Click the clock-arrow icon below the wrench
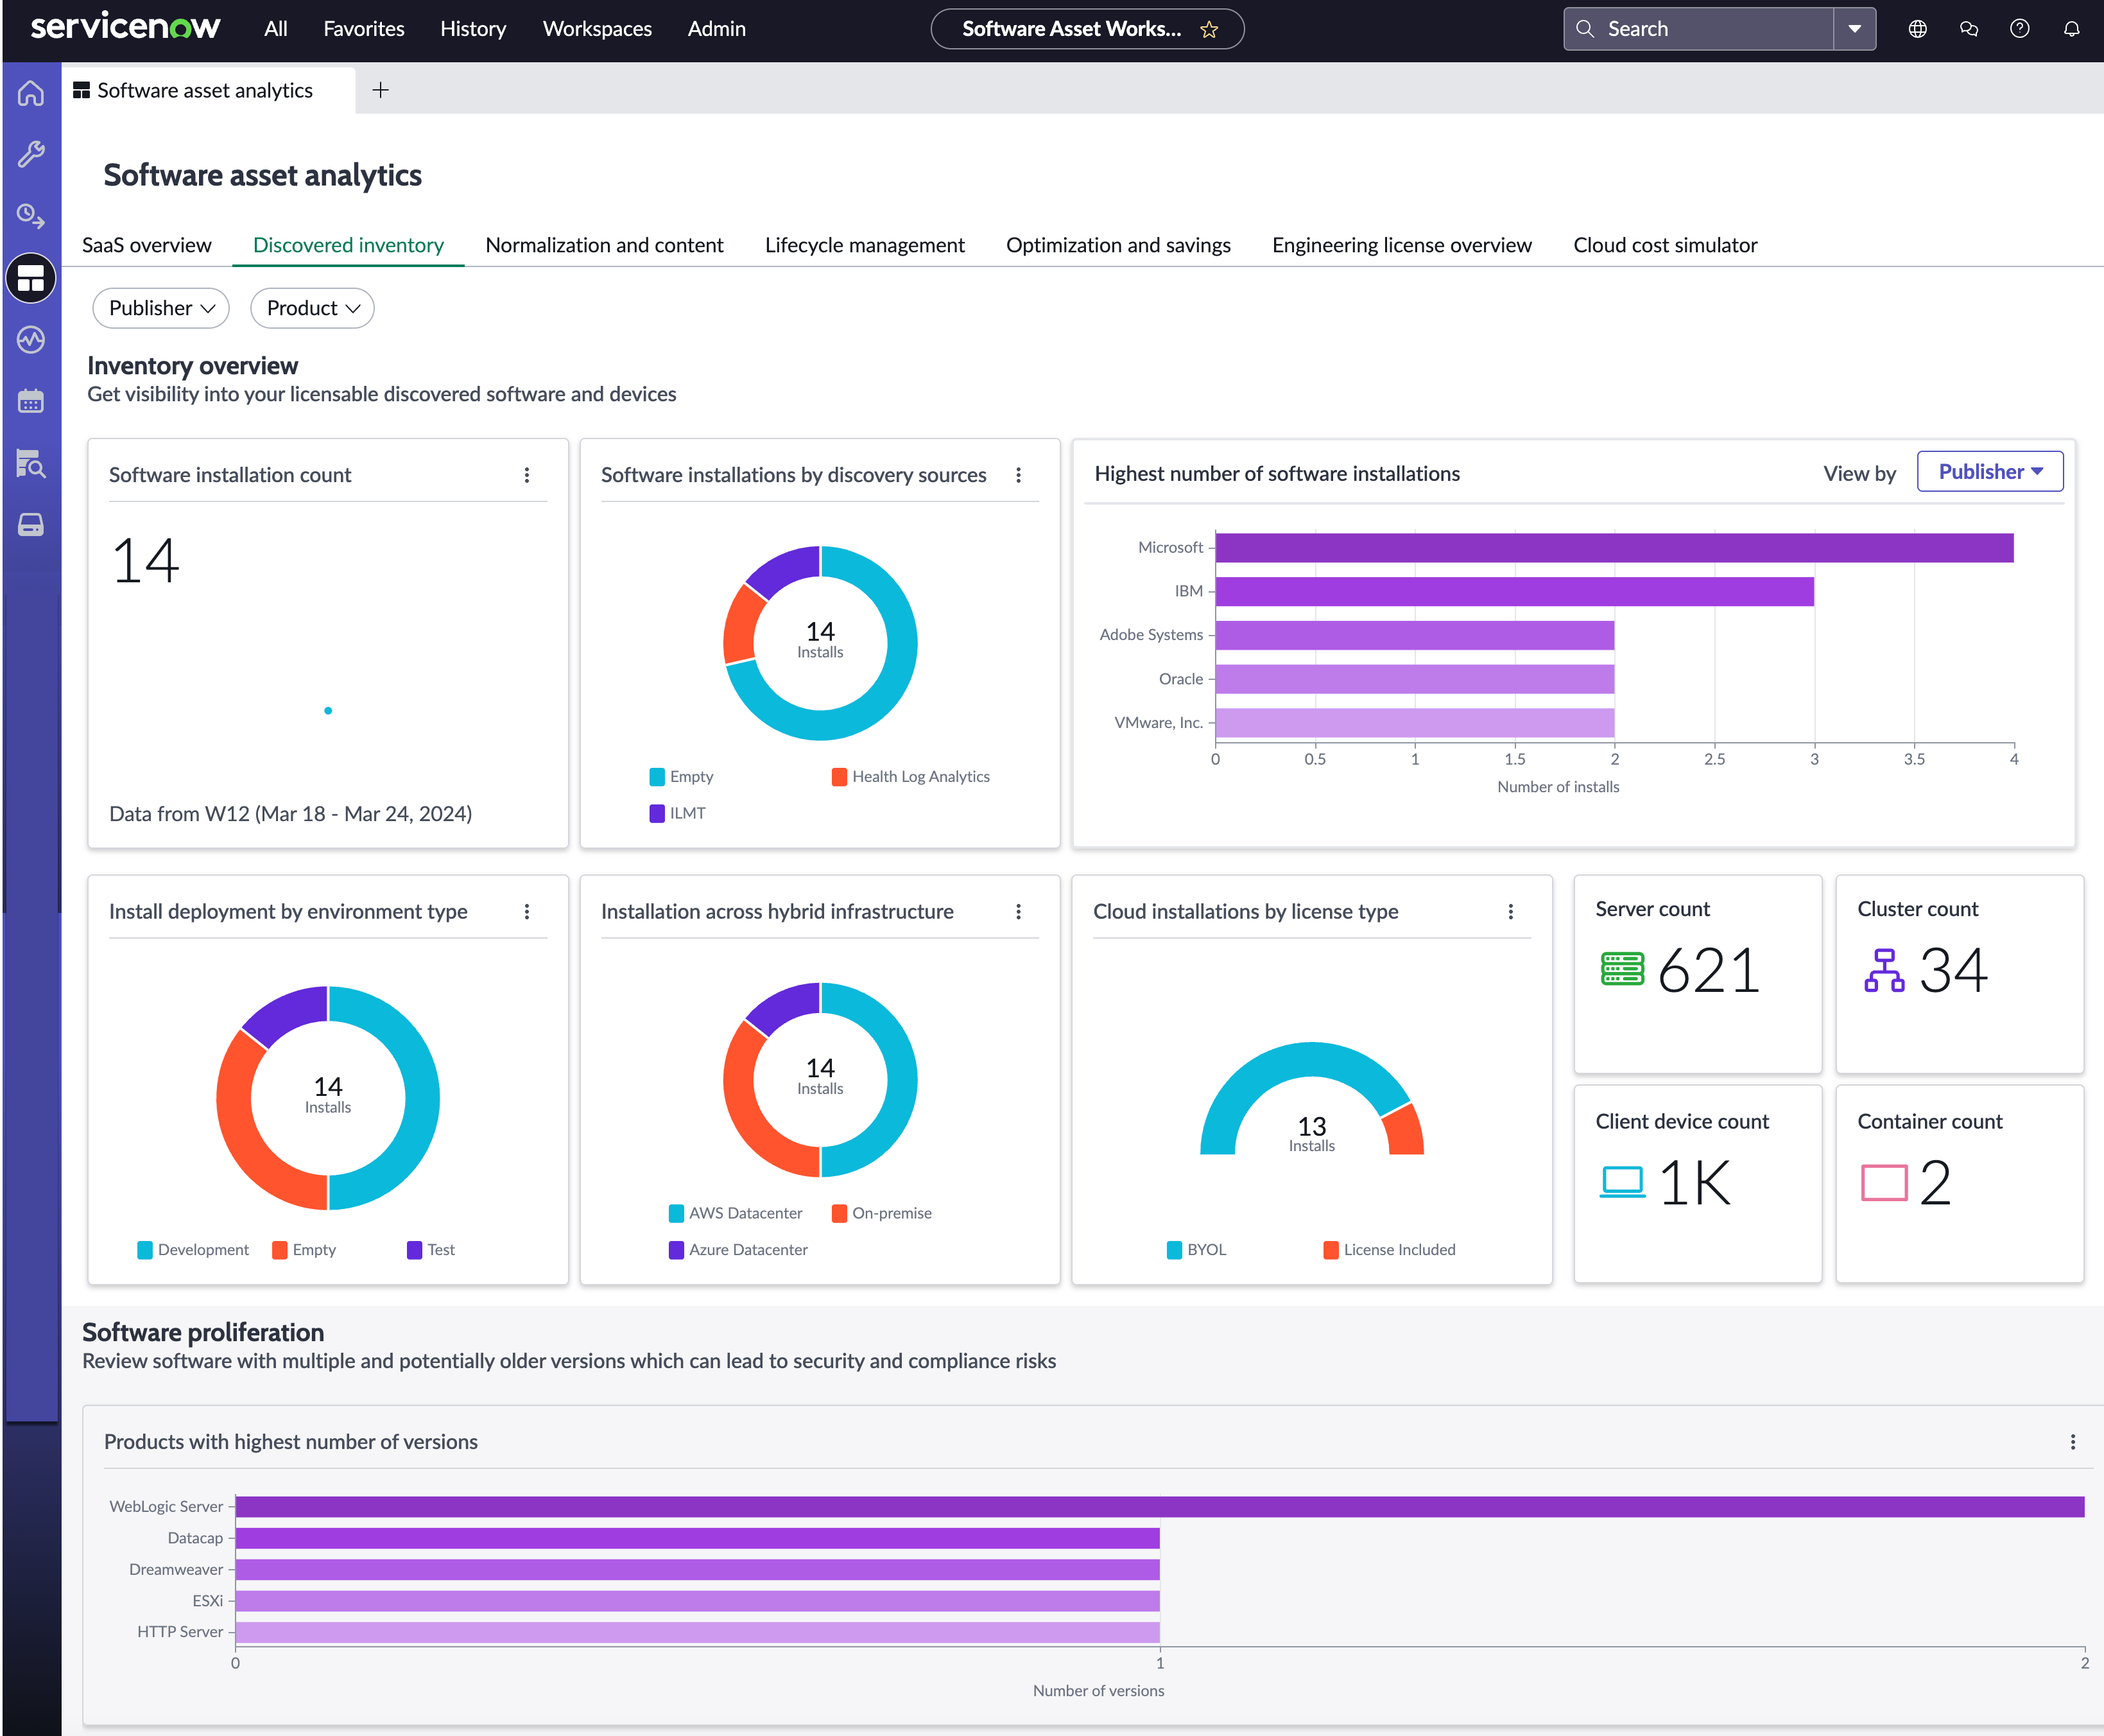The height and width of the screenshot is (1736, 2104). pyautogui.click(x=31, y=216)
